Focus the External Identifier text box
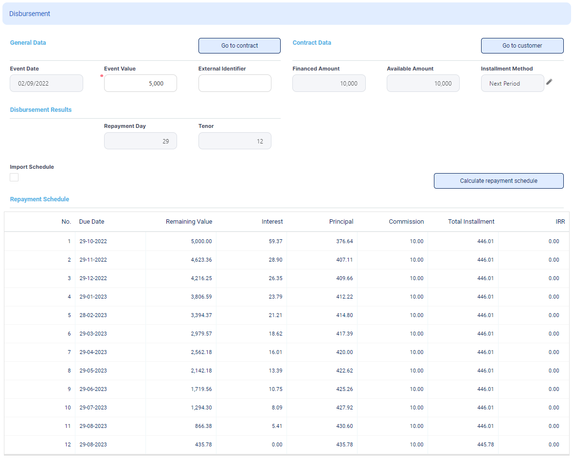Screen dimensions: 574x460 tap(234, 83)
